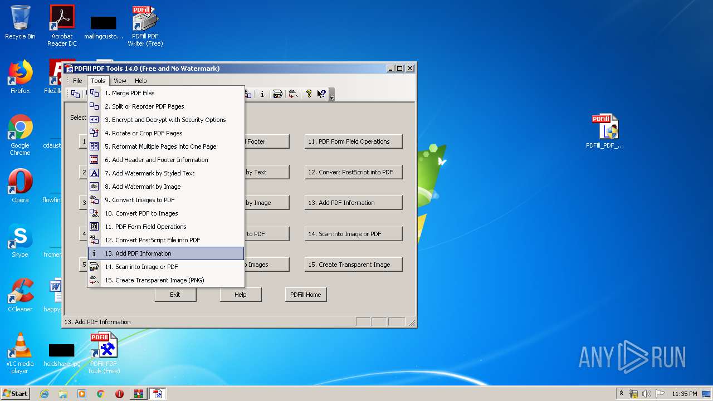Click the Merge PDF toolbar icon

tap(75, 94)
